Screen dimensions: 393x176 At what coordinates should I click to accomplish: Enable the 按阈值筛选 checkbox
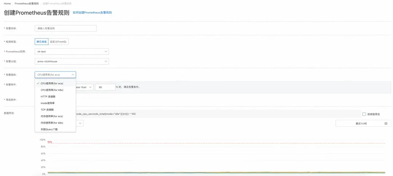click(x=364, y=114)
